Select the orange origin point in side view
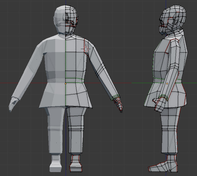Image resolution: width=197 pixels, height=176 pixels. 167,84
